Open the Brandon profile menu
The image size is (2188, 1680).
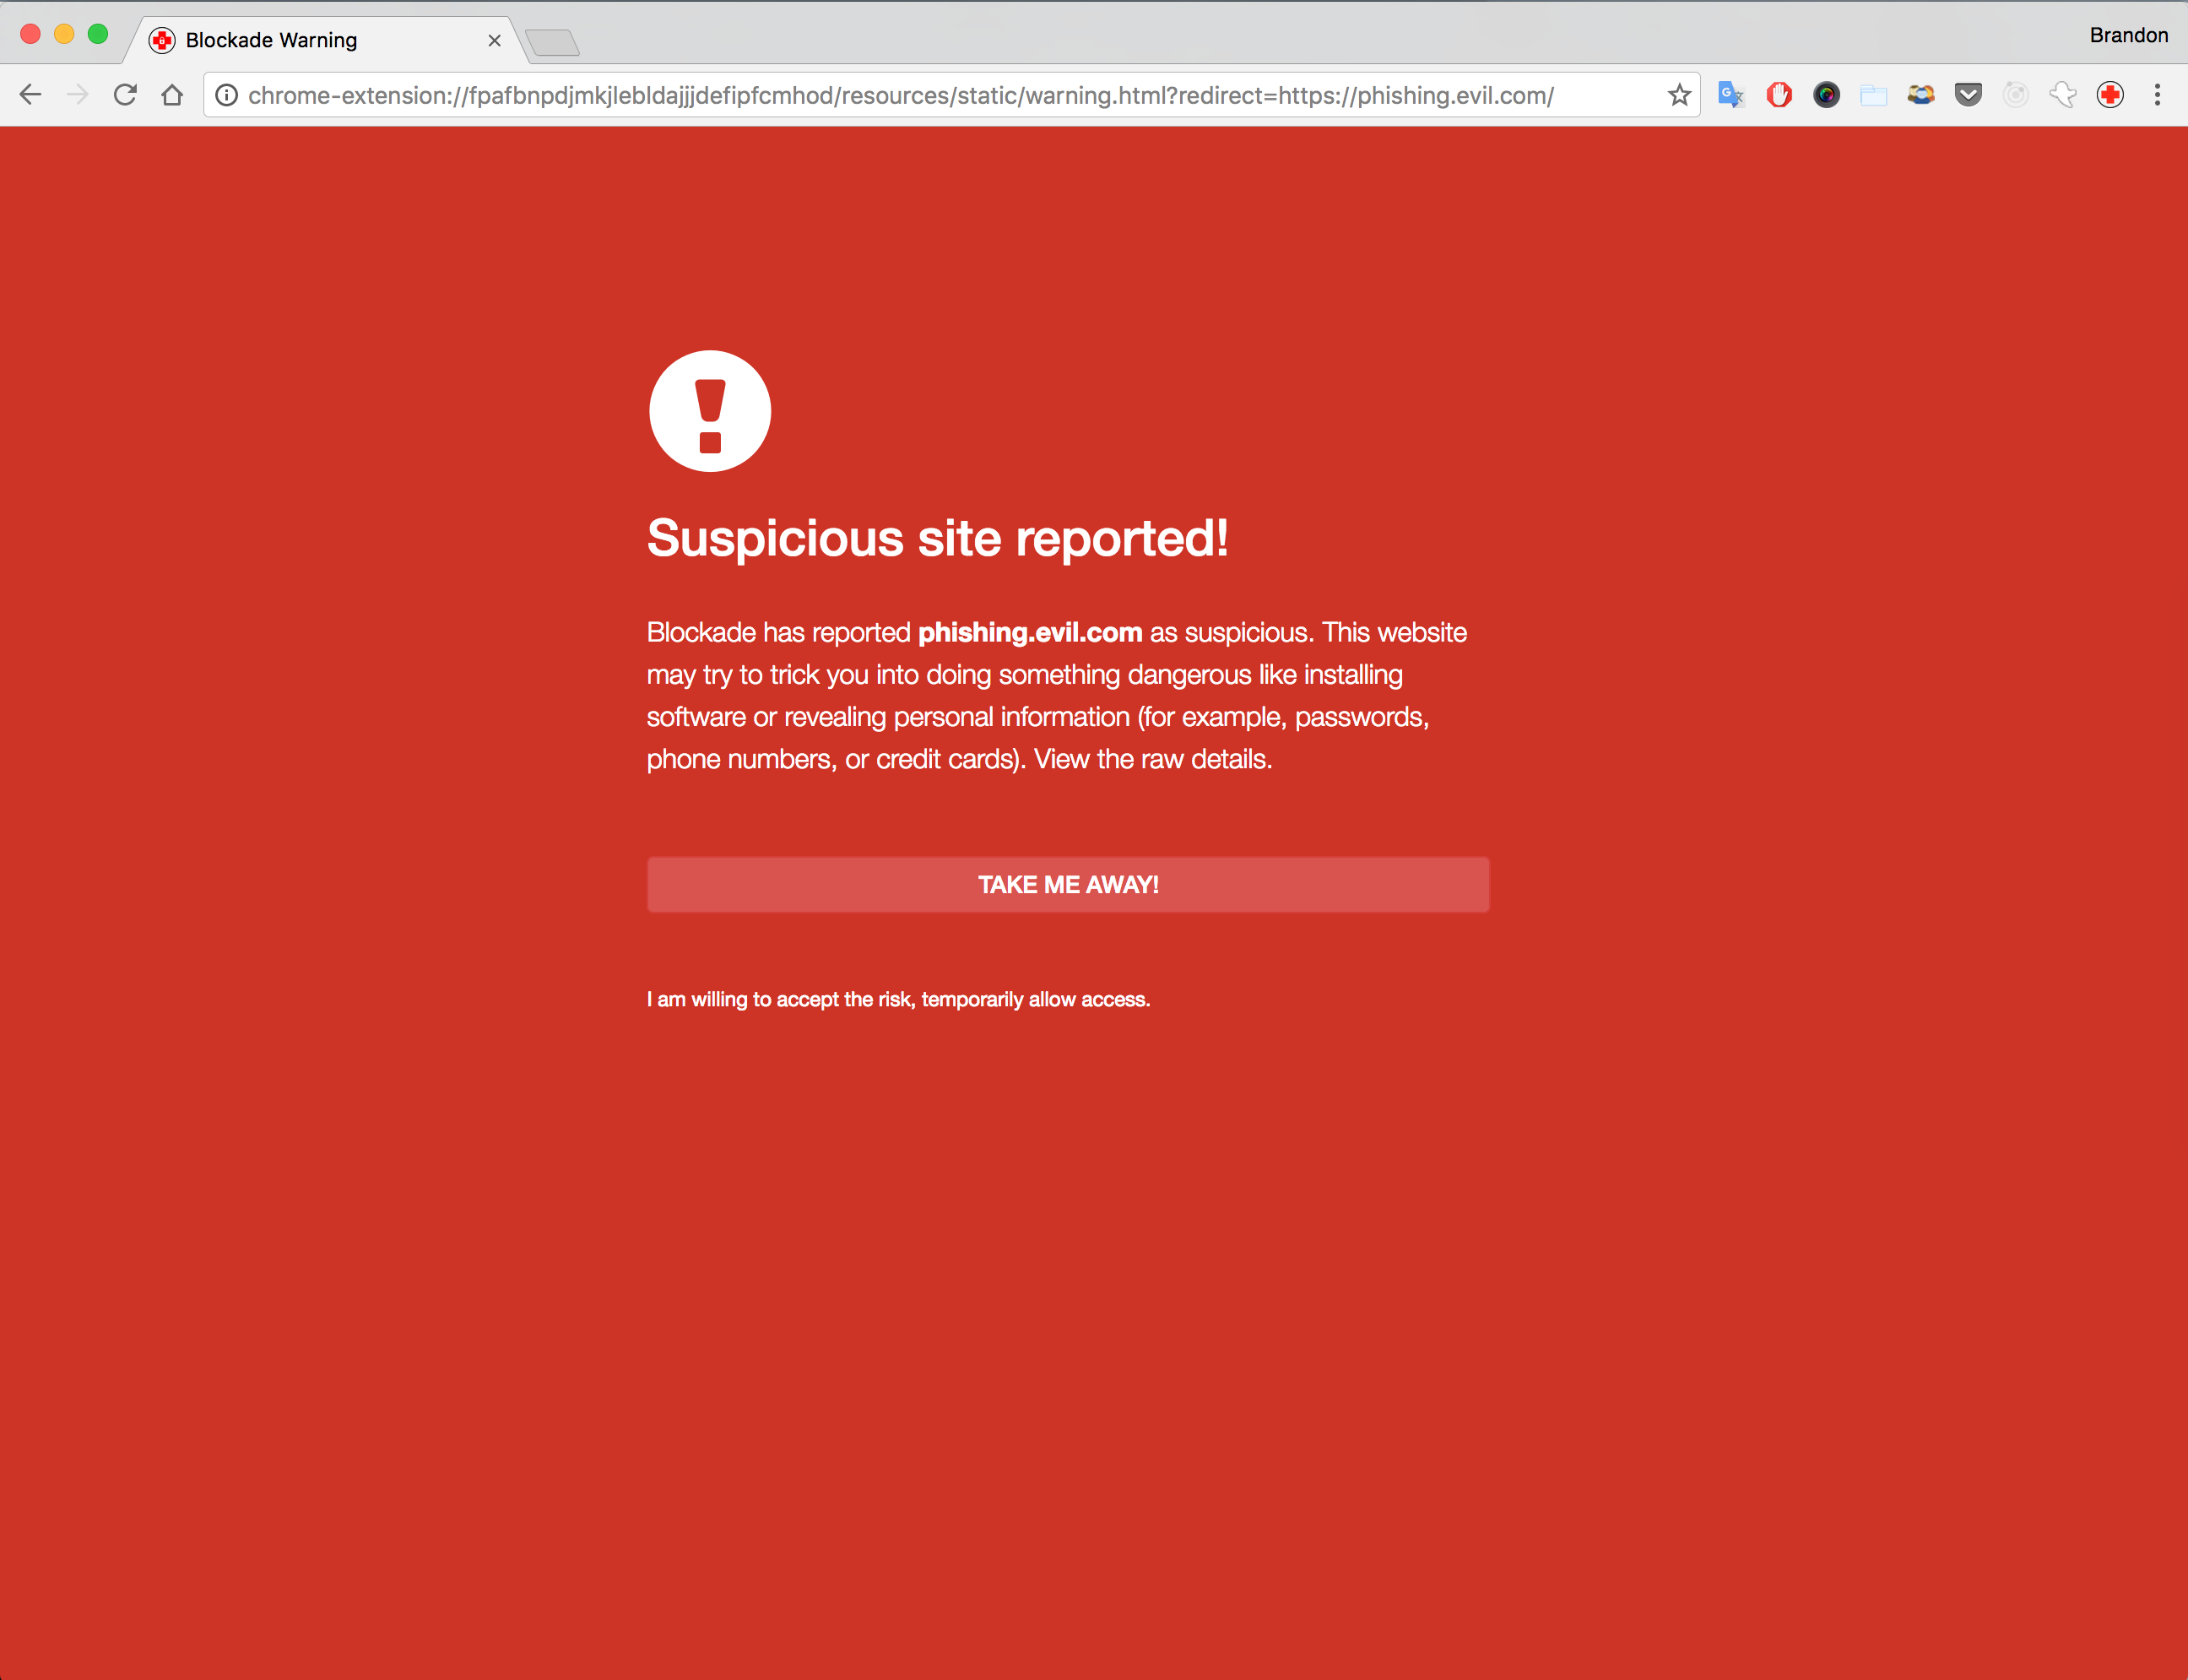point(2128,36)
